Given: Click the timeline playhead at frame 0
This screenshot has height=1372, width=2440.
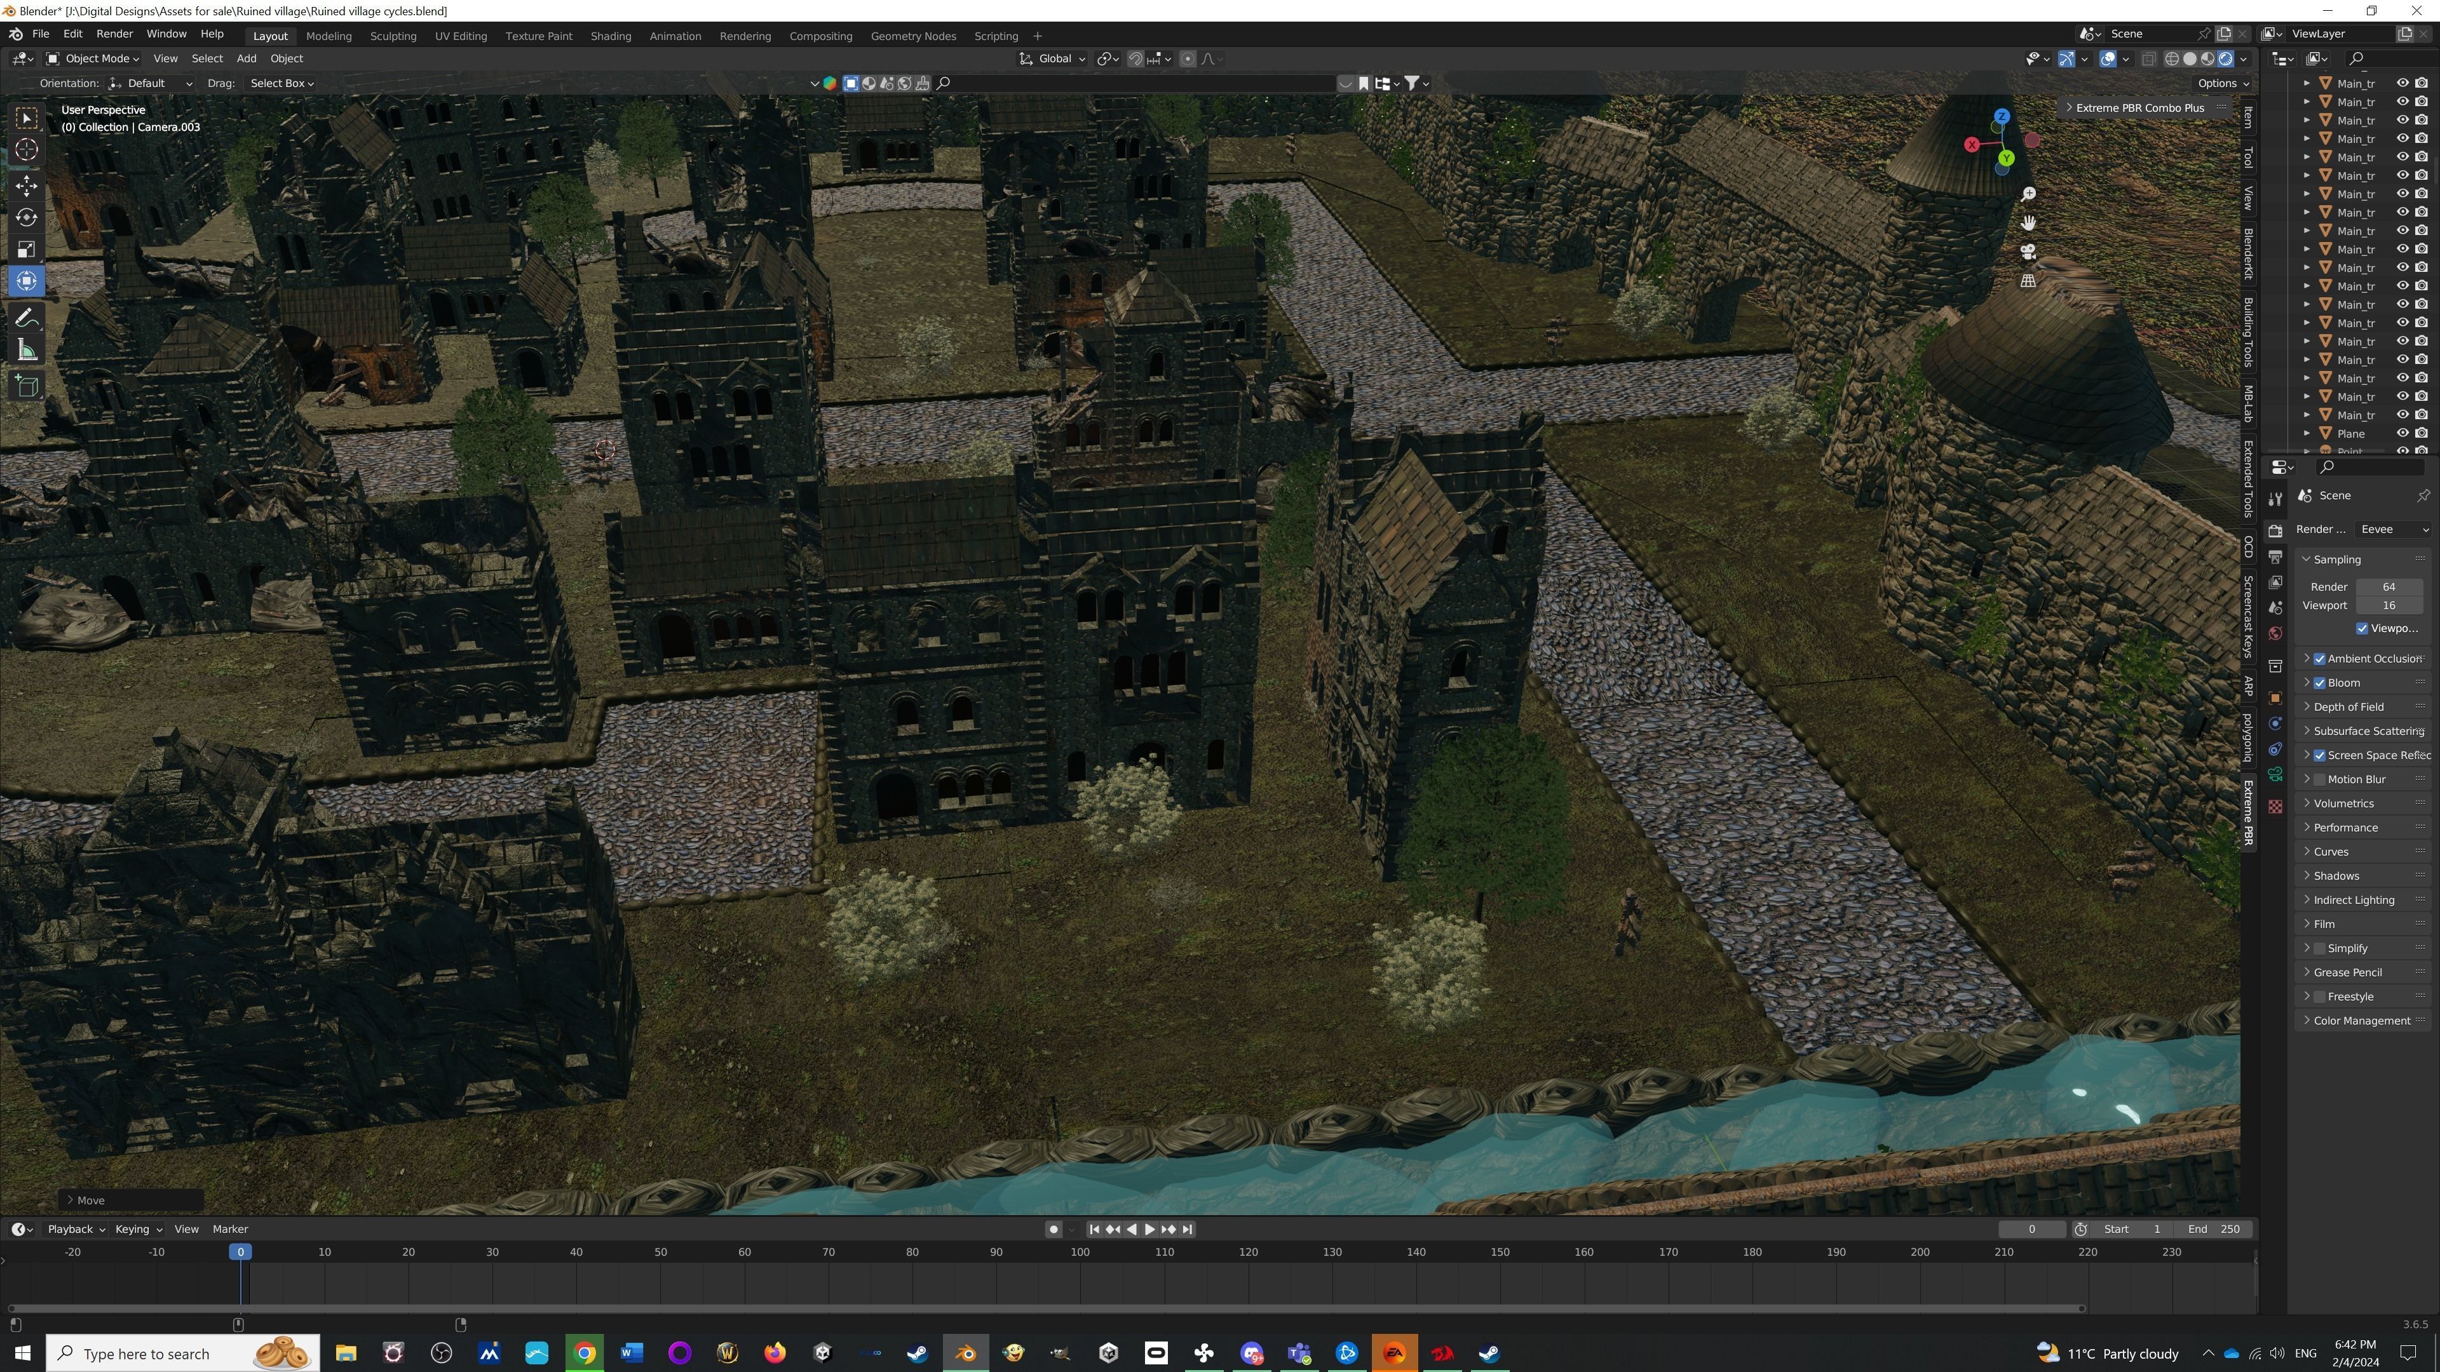Looking at the screenshot, I should [x=241, y=1252].
